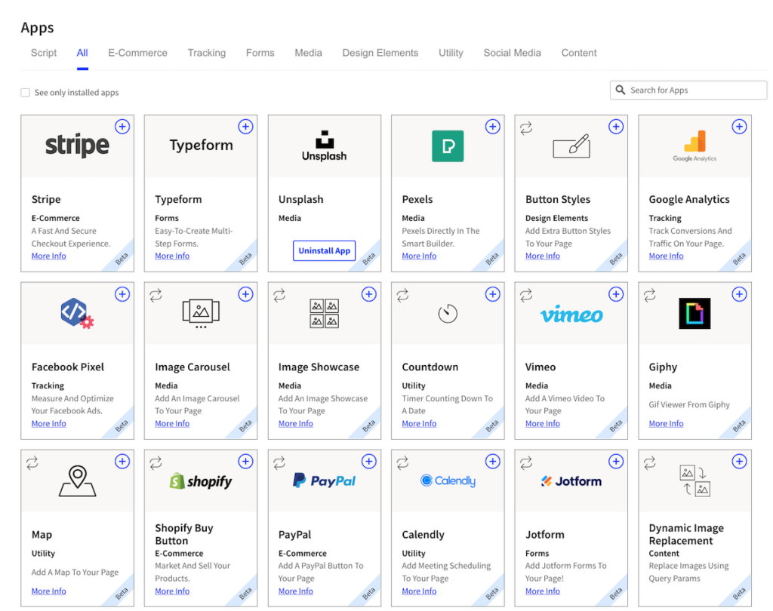Viewport: 773px width, 611px height.
Task: Click the plus icon on Pexels card
Action: pos(492,127)
